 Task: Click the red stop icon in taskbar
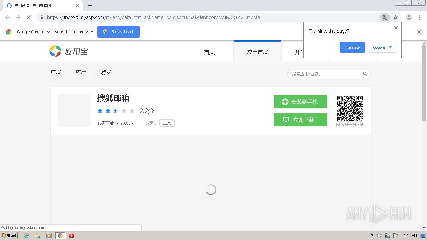pyautogui.click(x=71, y=236)
